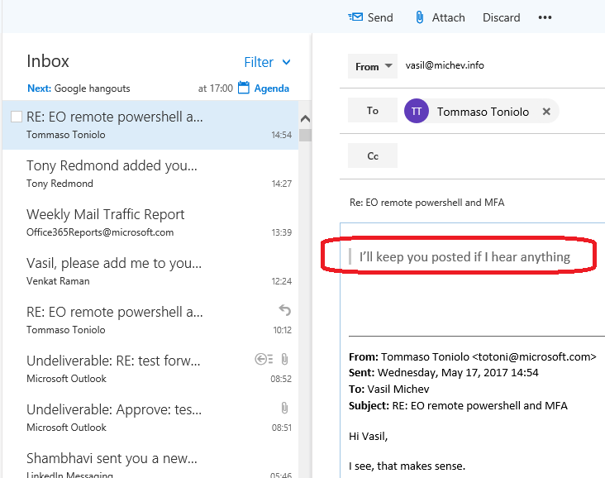The image size is (605, 478).
Task: Tick the checkbox of the 14:54 Tommaso email
Action: pyautogui.click(x=17, y=117)
